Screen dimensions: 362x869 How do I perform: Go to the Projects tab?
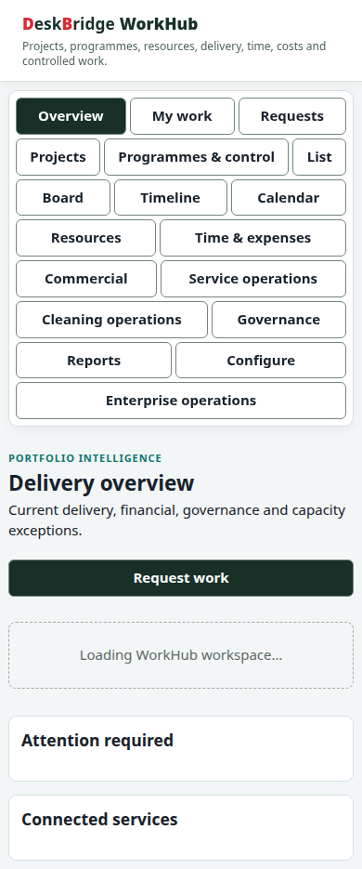[x=58, y=157]
